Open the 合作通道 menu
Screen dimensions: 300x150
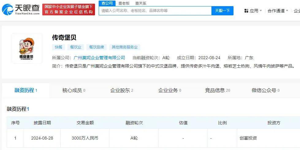(x=278, y=11)
